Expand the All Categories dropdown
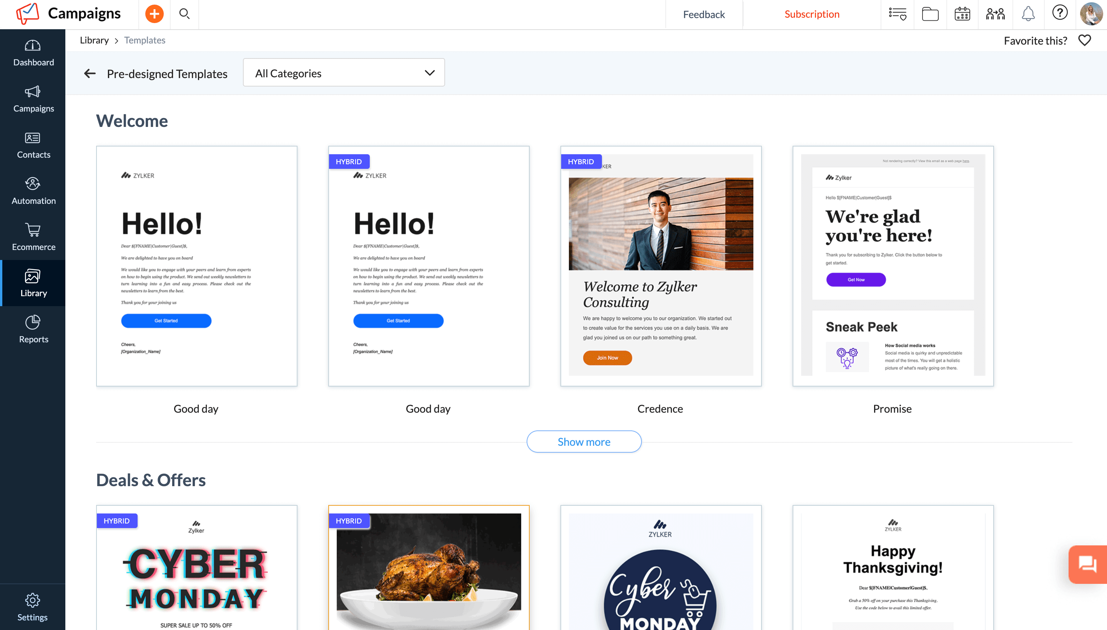The height and width of the screenshot is (630, 1107). click(x=344, y=73)
